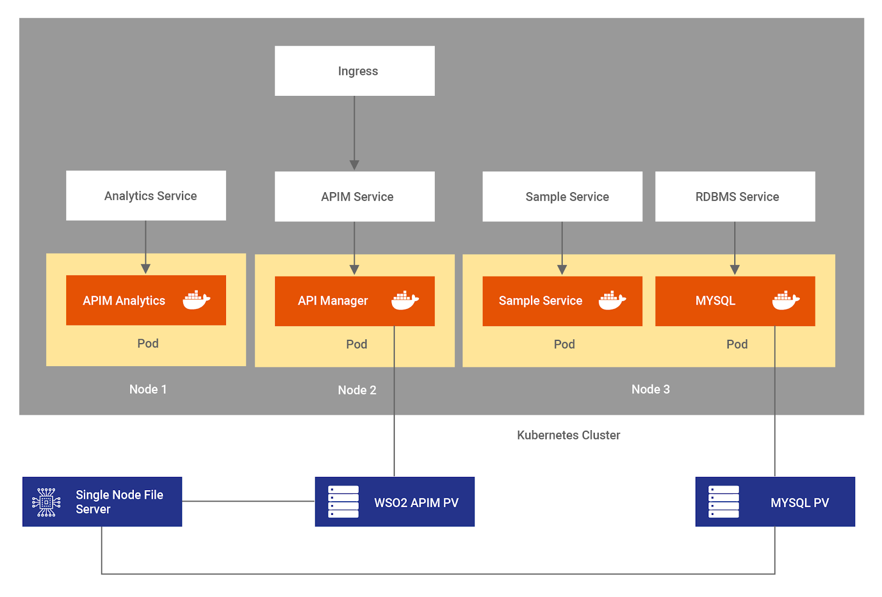The height and width of the screenshot is (597, 882).
Task: Select the "MYSQL" label in the orange container
Action: pos(716,301)
